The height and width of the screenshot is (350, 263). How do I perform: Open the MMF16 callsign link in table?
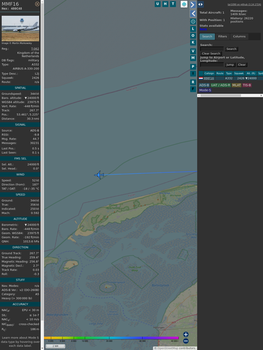(209, 78)
